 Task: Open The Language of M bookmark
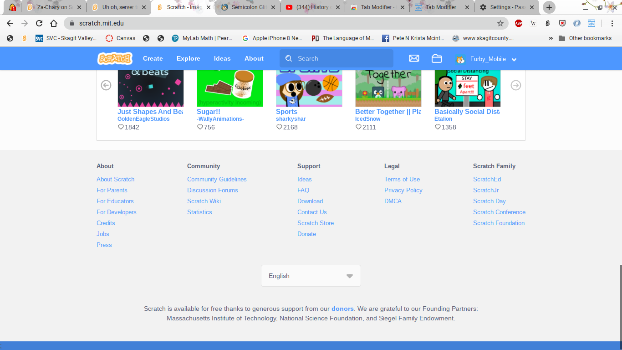(342, 38)
